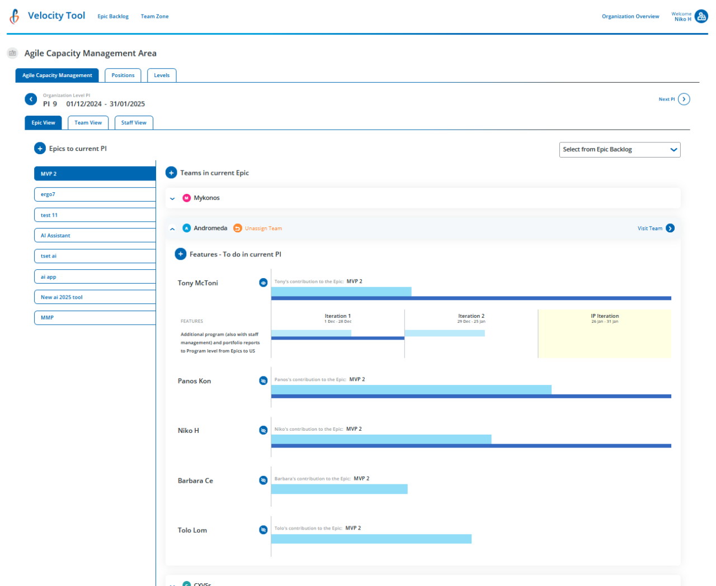Click the plus icon beside Teams in current Epic
716x586 pixels.
coord(172,173)
